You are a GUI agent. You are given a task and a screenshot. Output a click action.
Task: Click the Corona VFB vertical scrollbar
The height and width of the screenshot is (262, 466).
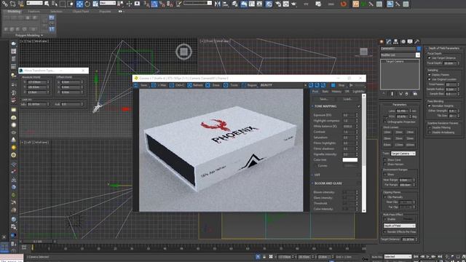pyautogui.click(x=364, y=153)
